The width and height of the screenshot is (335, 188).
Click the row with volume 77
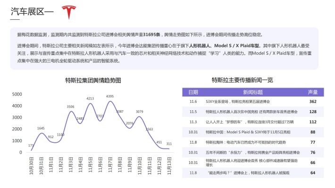coord(253,142)
